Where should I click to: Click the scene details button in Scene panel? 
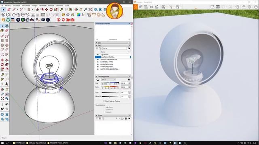[129, 118]
